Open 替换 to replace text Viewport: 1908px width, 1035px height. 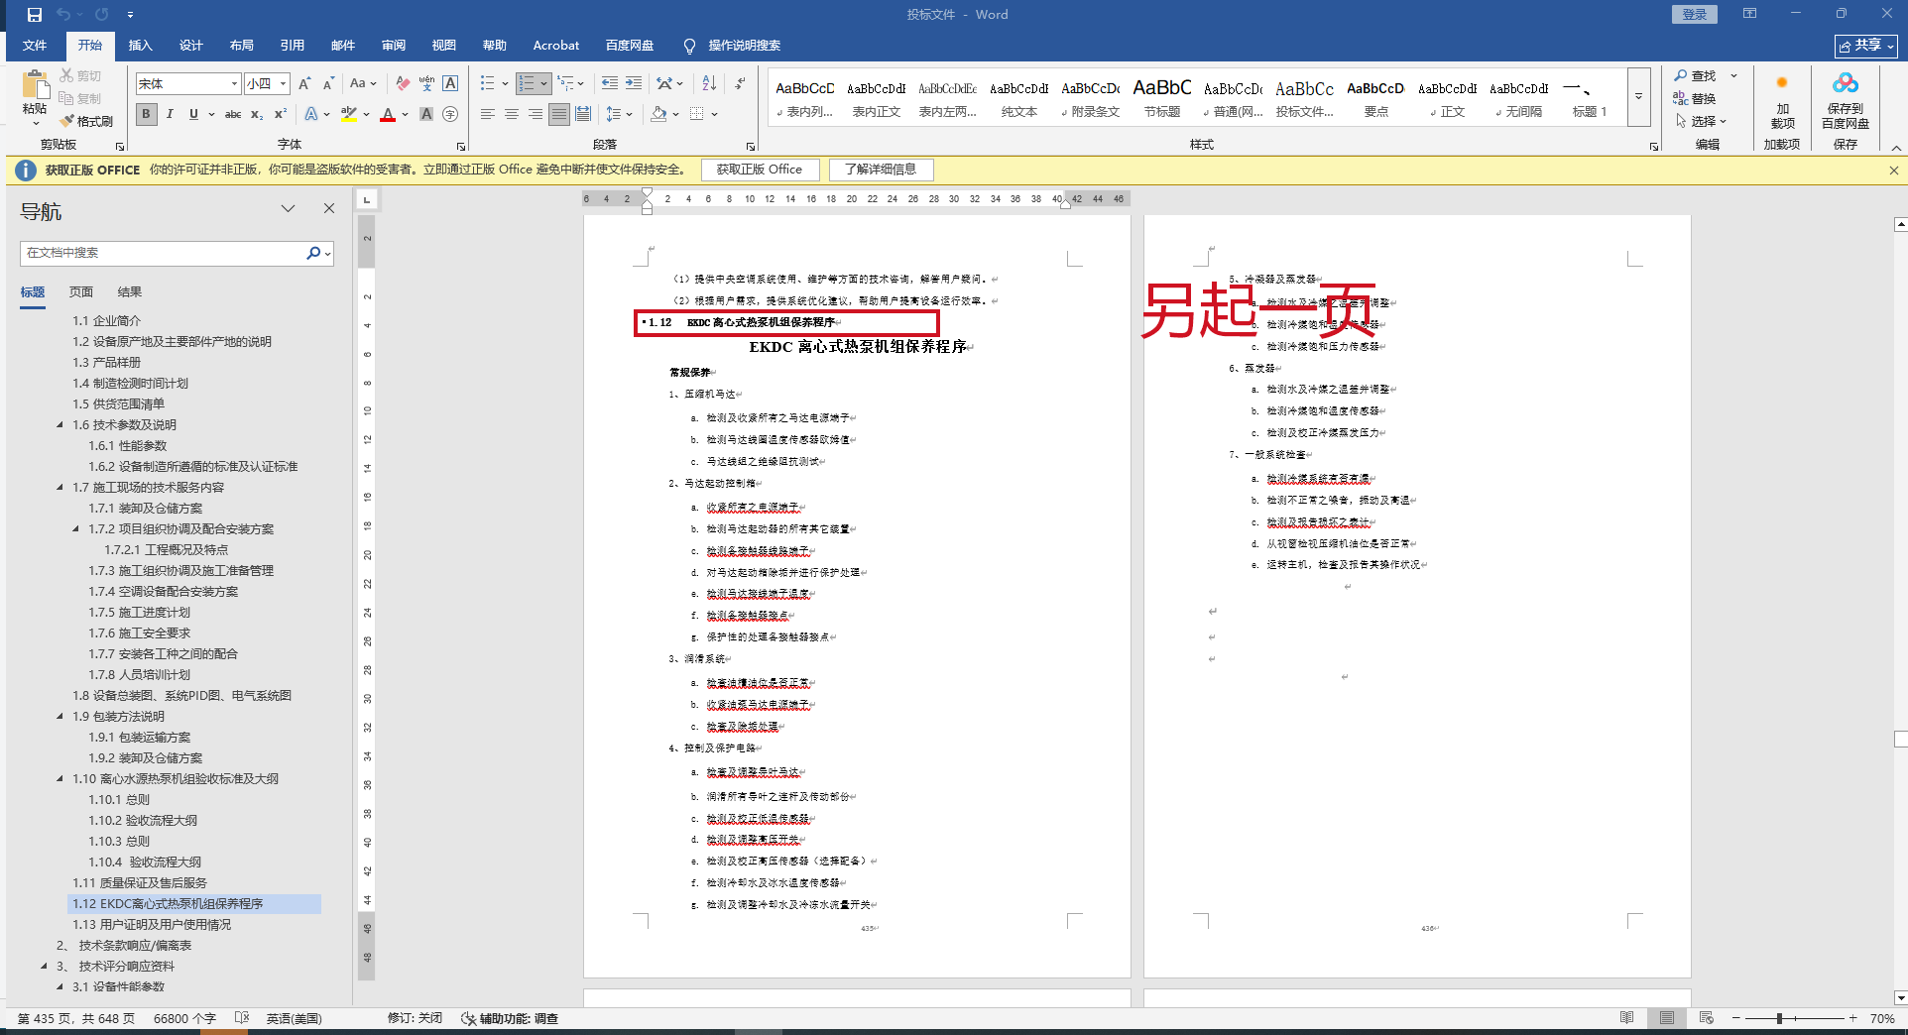[1695, 98]
